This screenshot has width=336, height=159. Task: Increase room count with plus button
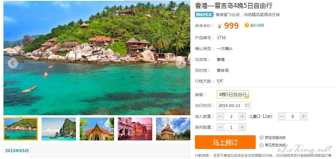[x=242, y=127]
